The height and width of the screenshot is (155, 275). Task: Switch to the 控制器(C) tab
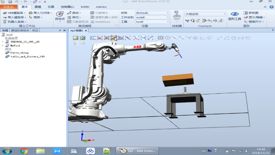tap(67, 7)
